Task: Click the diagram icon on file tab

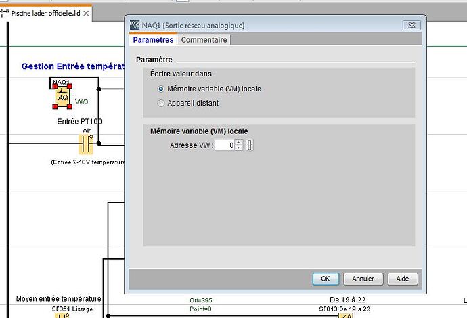Action: click(4, 13)
